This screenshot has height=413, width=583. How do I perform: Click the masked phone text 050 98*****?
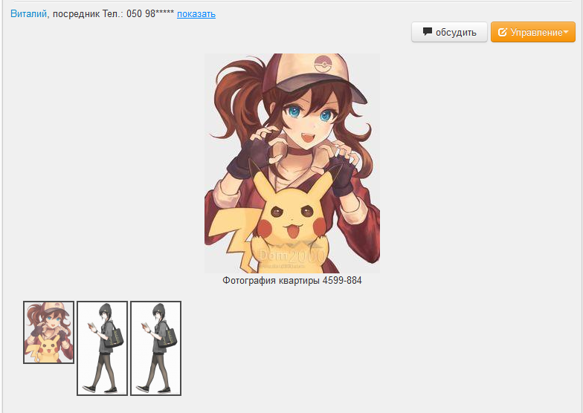(x=150, y=14)
